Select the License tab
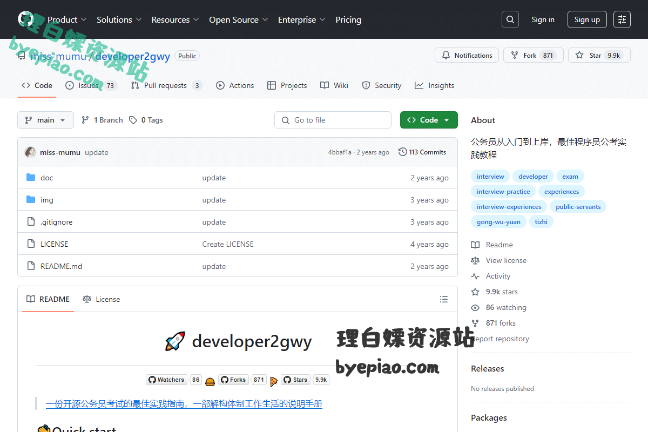Image resolution: width=648 pixels, height=432 pixels. coord(102,299)
